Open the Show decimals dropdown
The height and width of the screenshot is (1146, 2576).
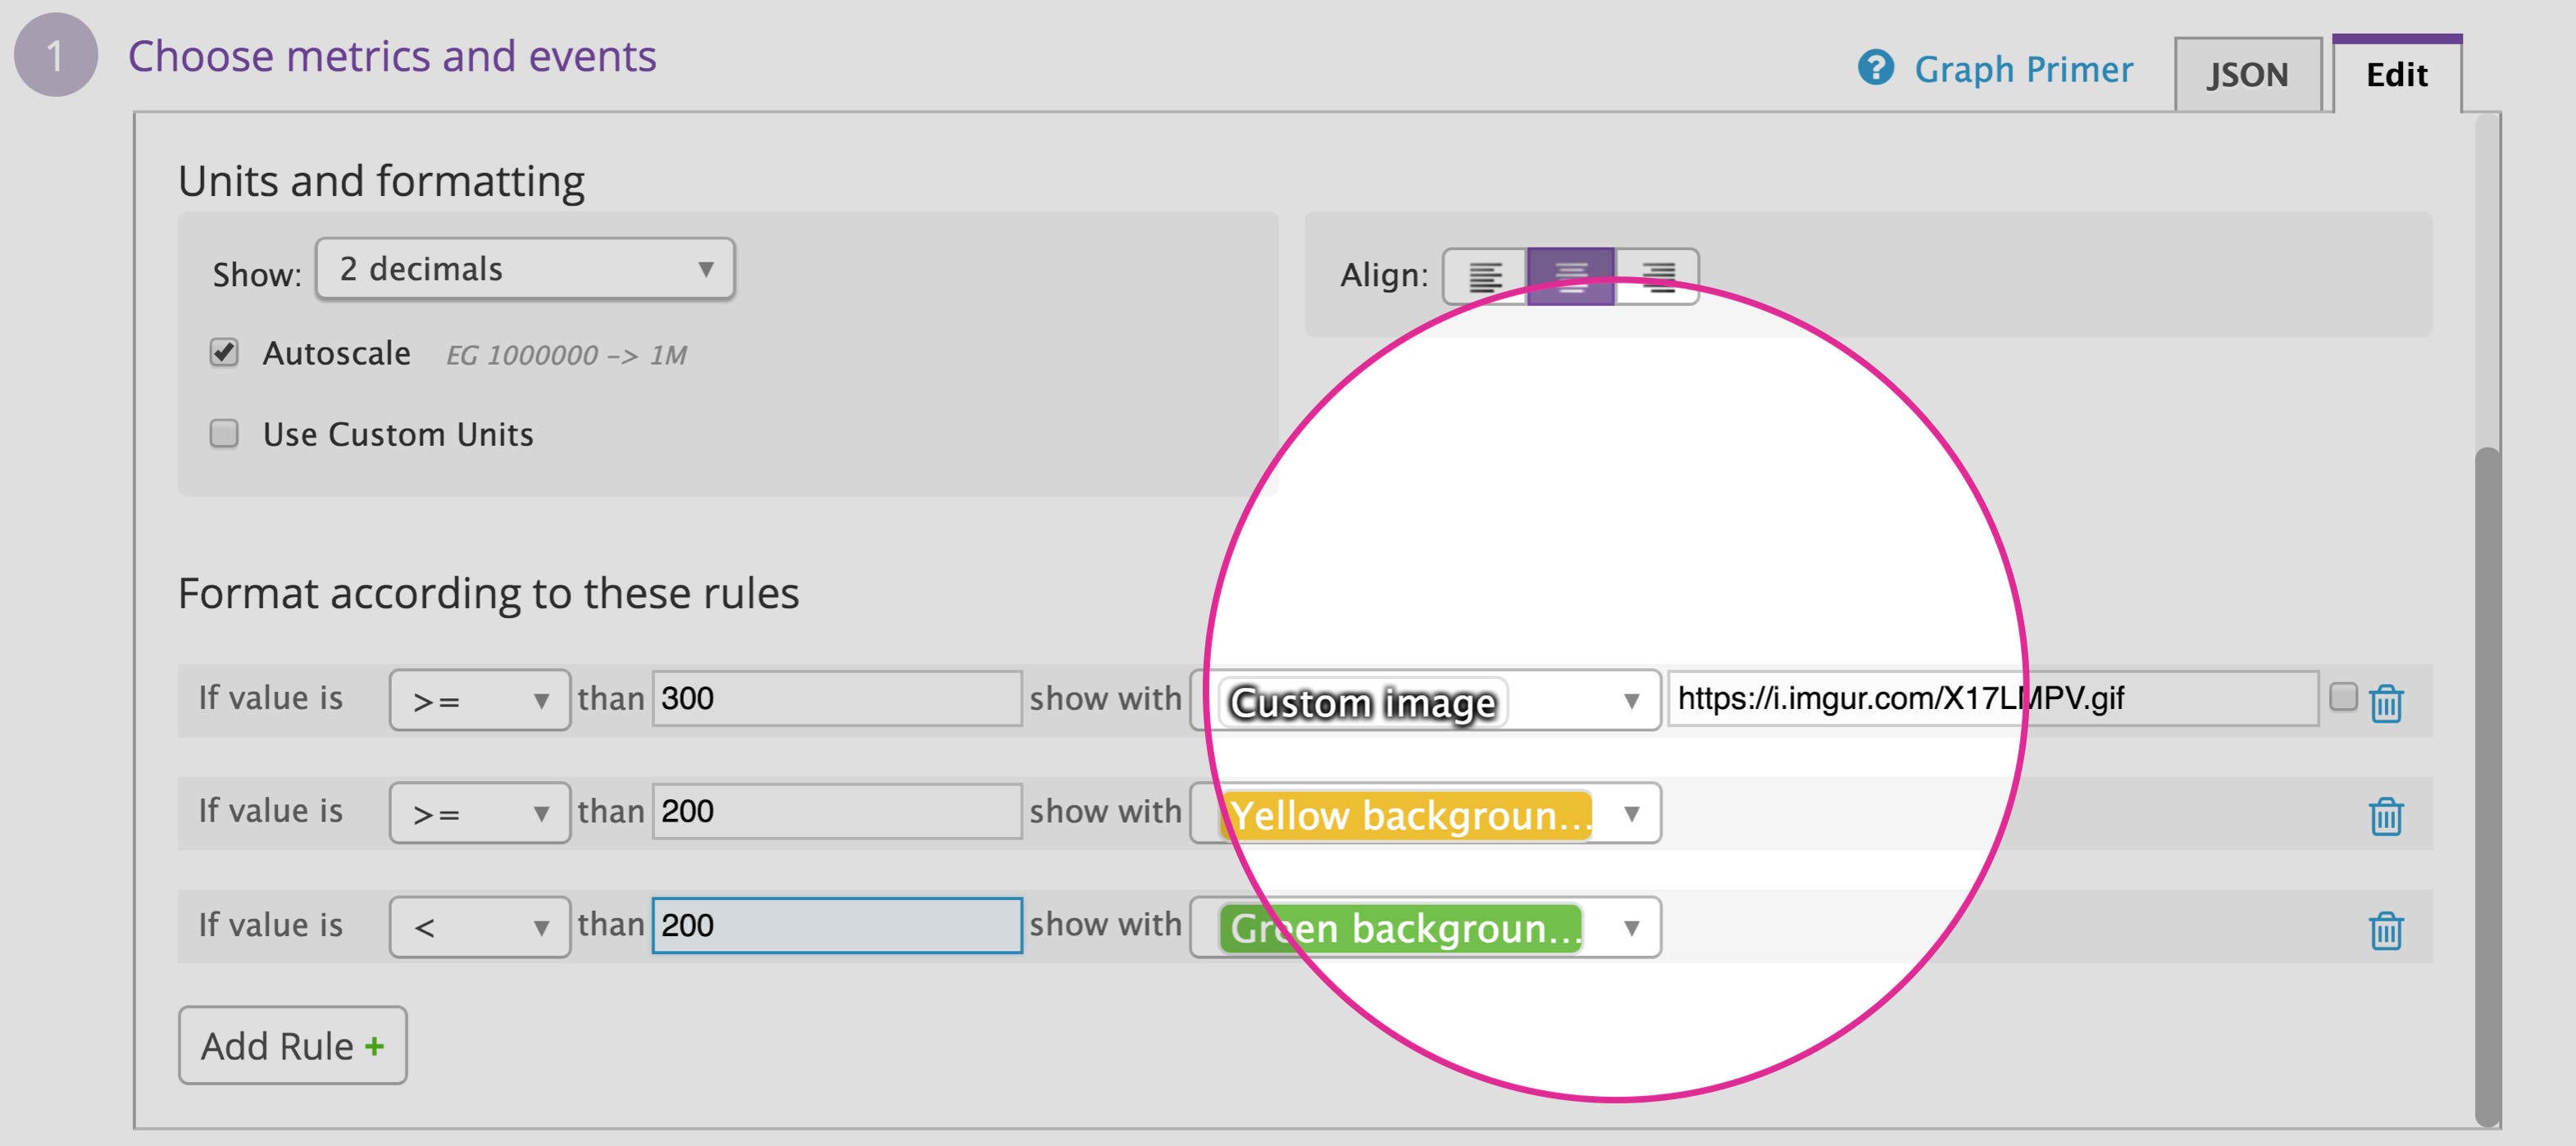coord(524,268)
